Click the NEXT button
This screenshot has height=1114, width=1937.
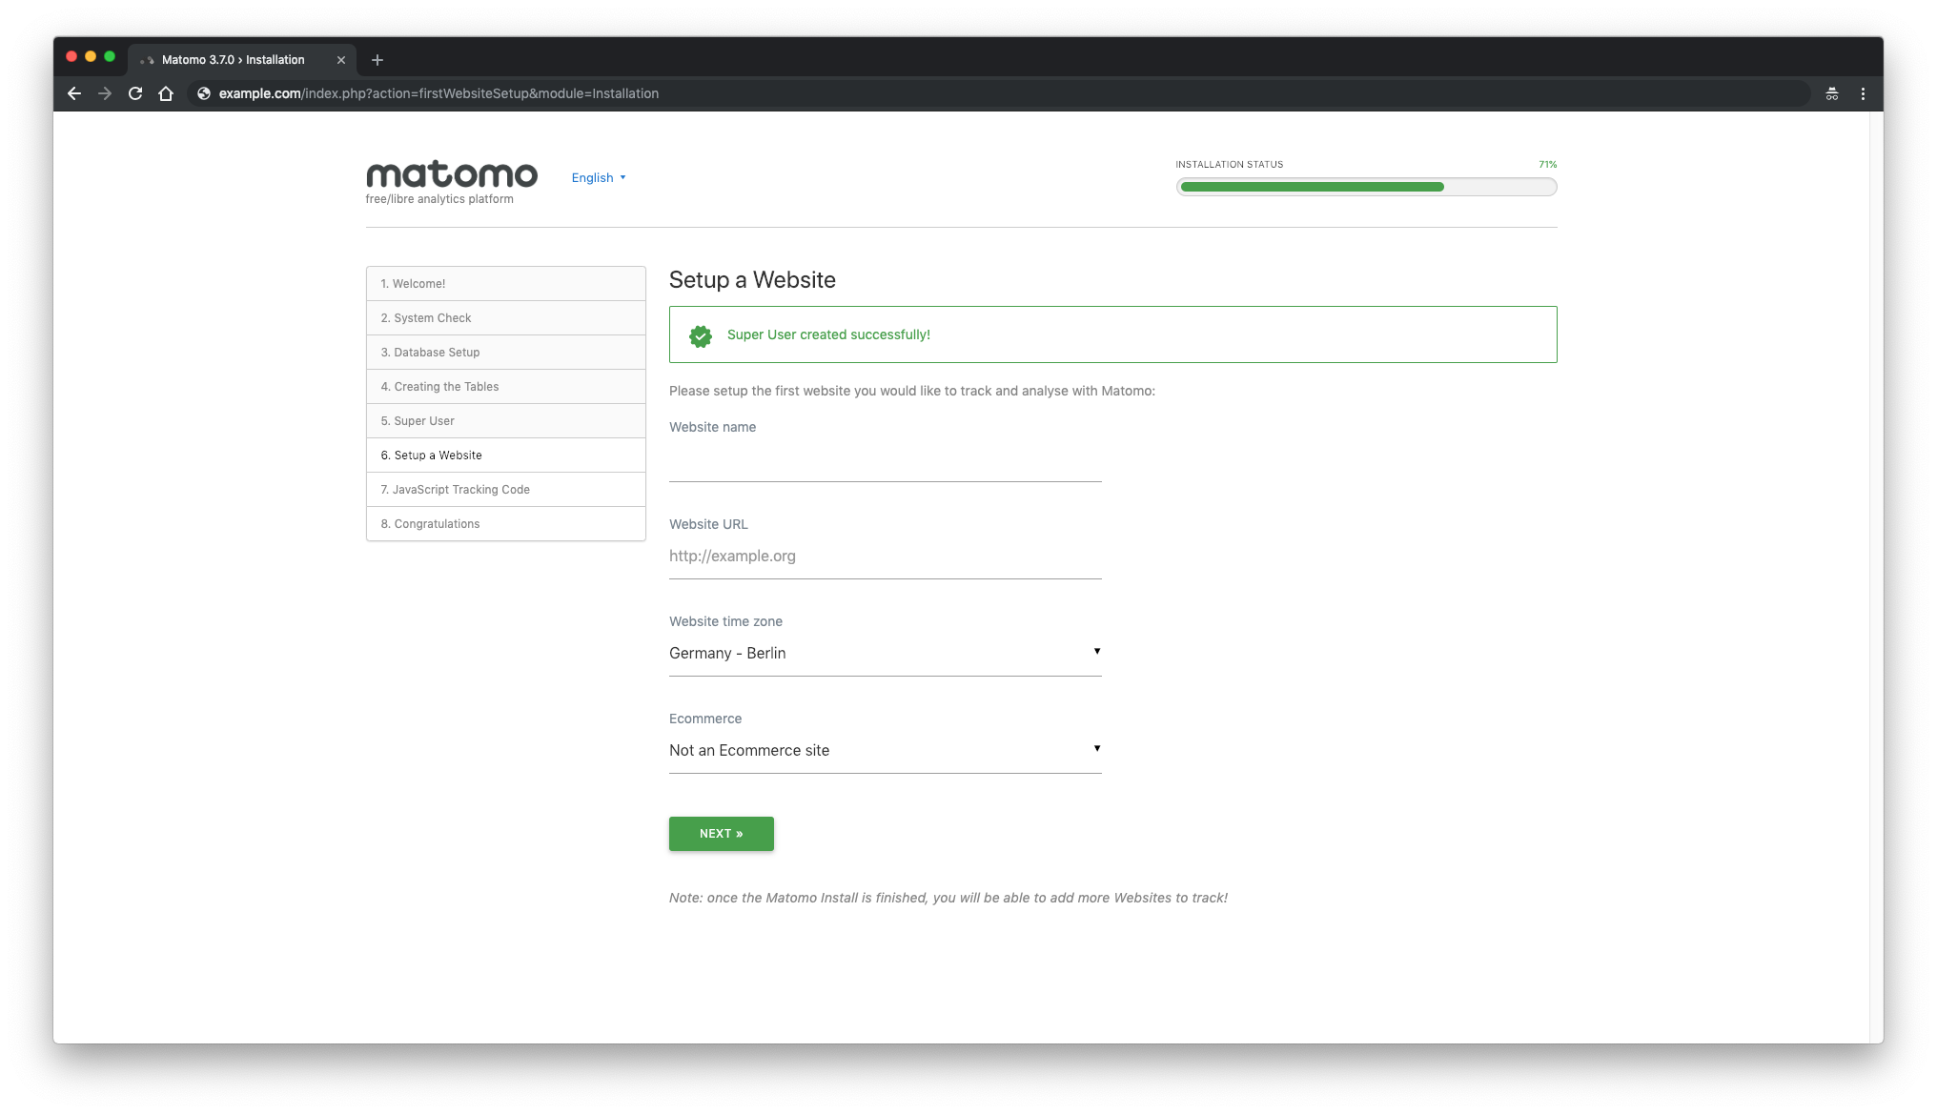(721, 833)
